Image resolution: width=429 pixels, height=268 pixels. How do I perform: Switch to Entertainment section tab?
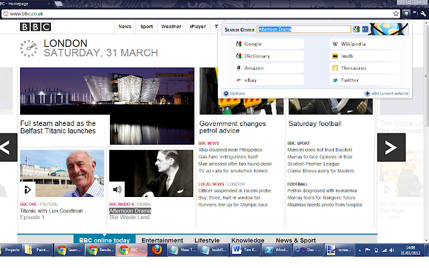pyautogui.click(x=162, y=241)
